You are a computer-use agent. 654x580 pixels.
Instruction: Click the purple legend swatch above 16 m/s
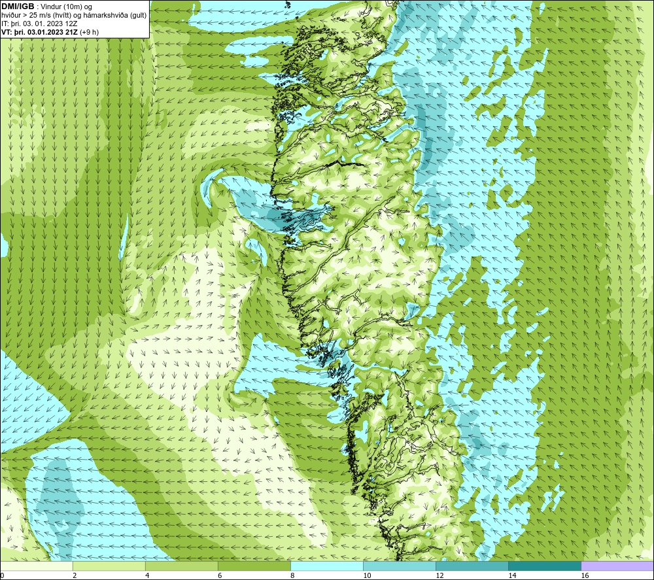(x=617, y=566)
